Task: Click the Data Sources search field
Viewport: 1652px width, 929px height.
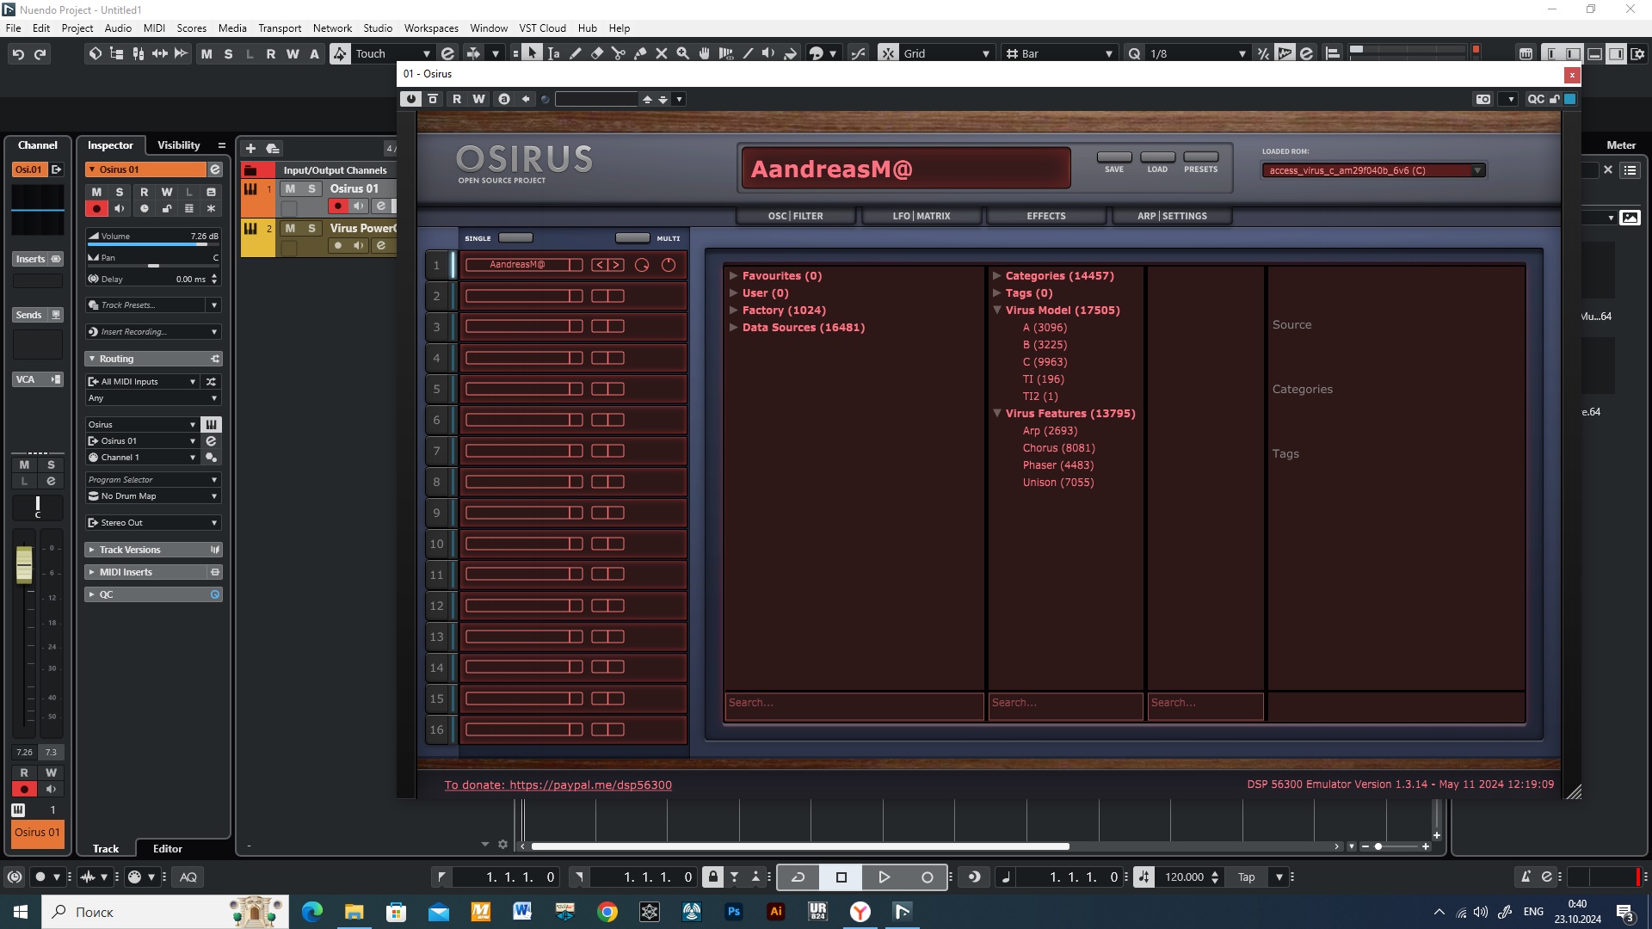Action: (x=854, y=703)
